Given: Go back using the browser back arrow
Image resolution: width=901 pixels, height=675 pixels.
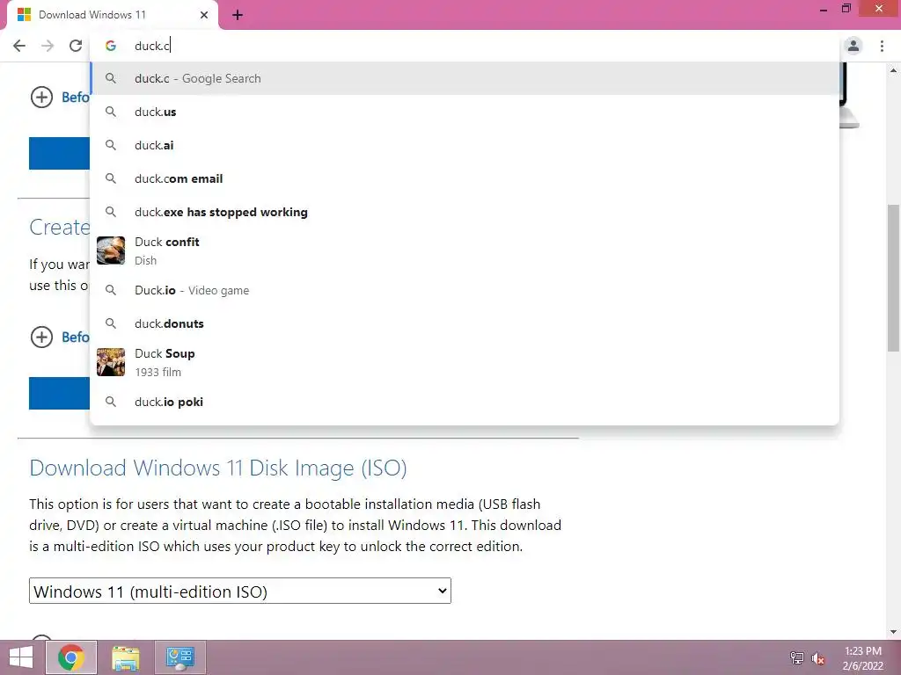Looking at the screenshot, I should [x=19, y=46].
